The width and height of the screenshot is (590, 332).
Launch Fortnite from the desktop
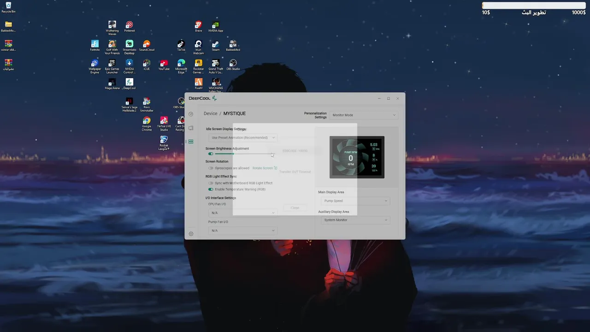[95, 46]
